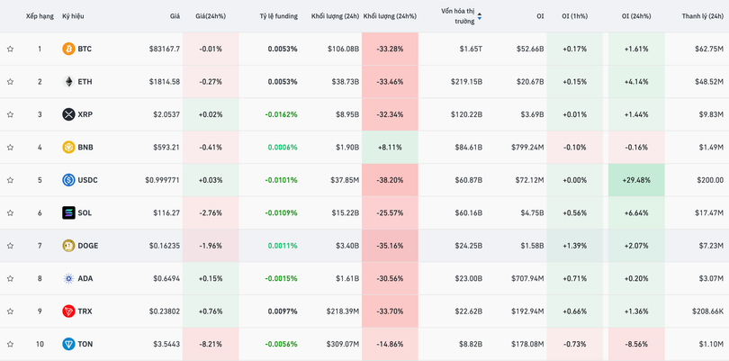Click the BTC Bitcoin coin icon
This screenshot has height=361, width=729.
coord(68,49)
